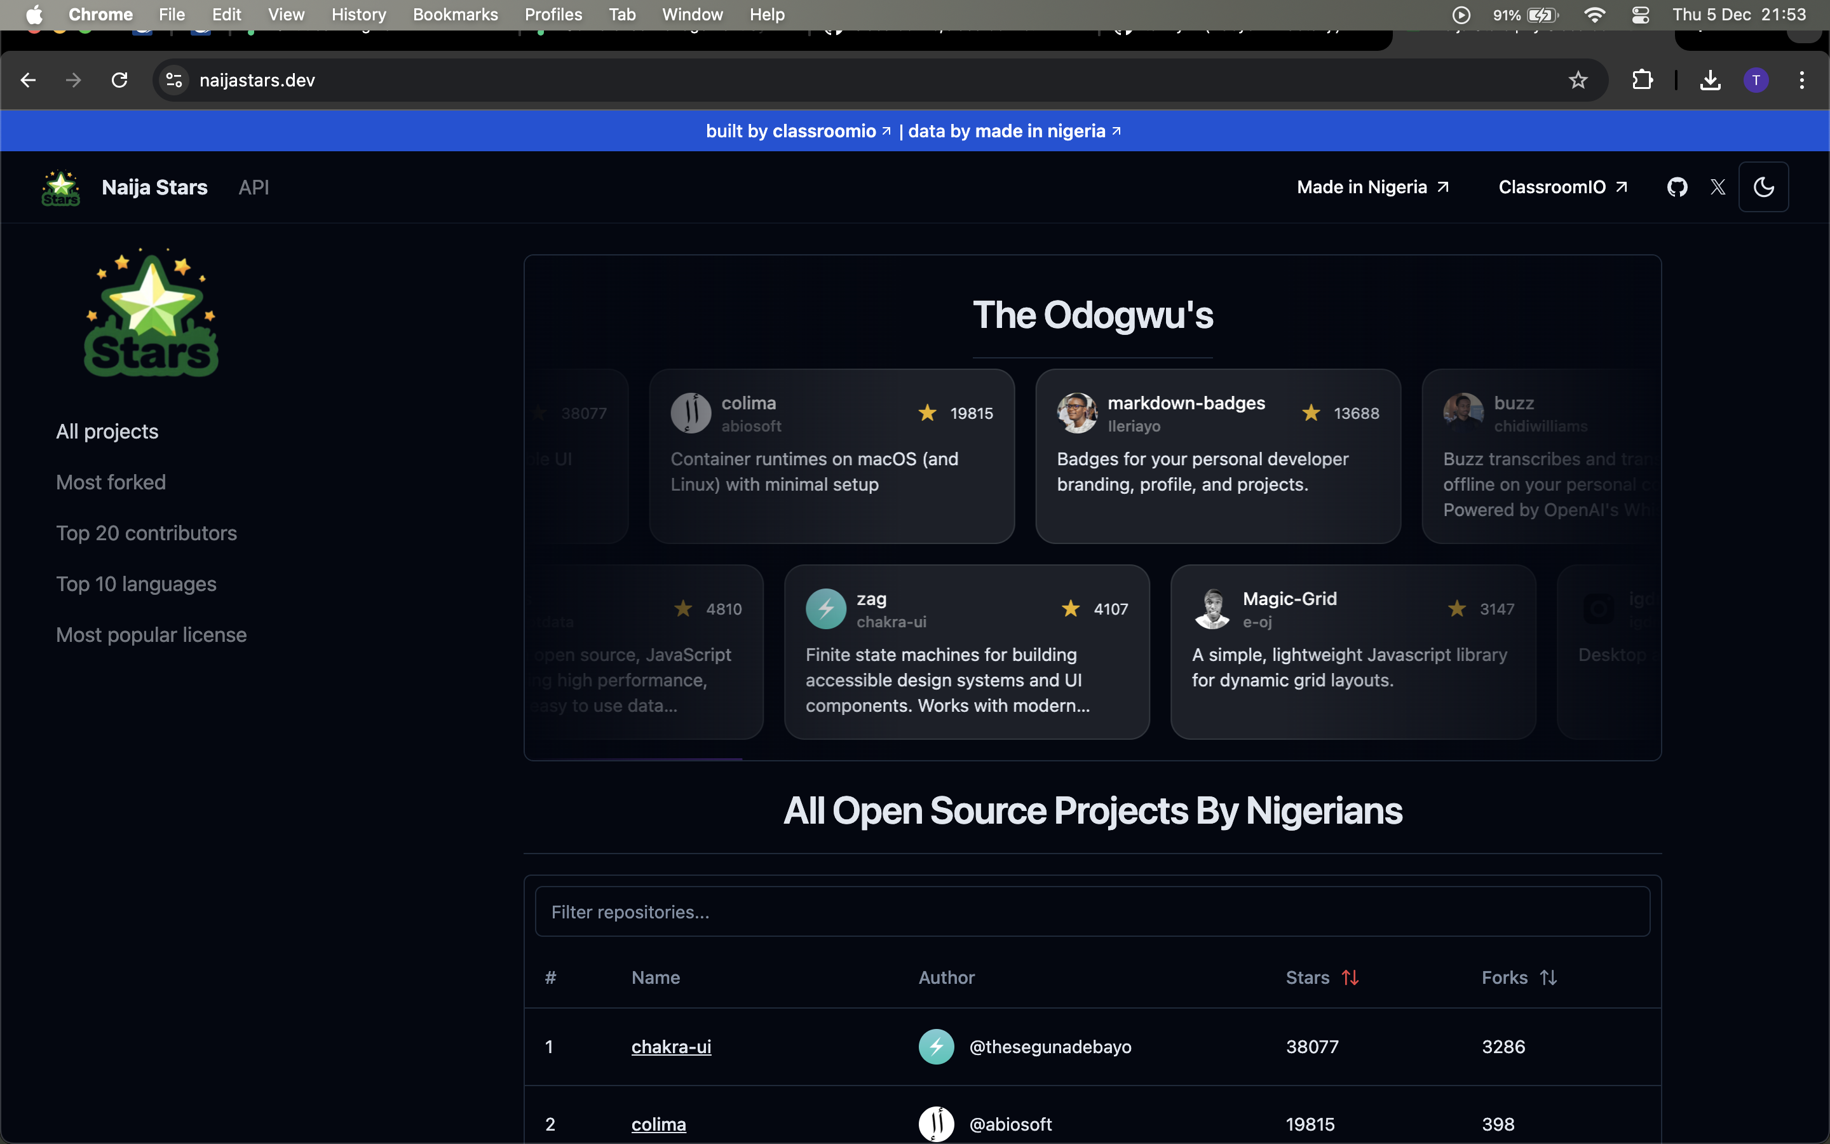The image size is (1830, 1144).
Task: Go back to the previous page
Action: (x=28, y=80)
